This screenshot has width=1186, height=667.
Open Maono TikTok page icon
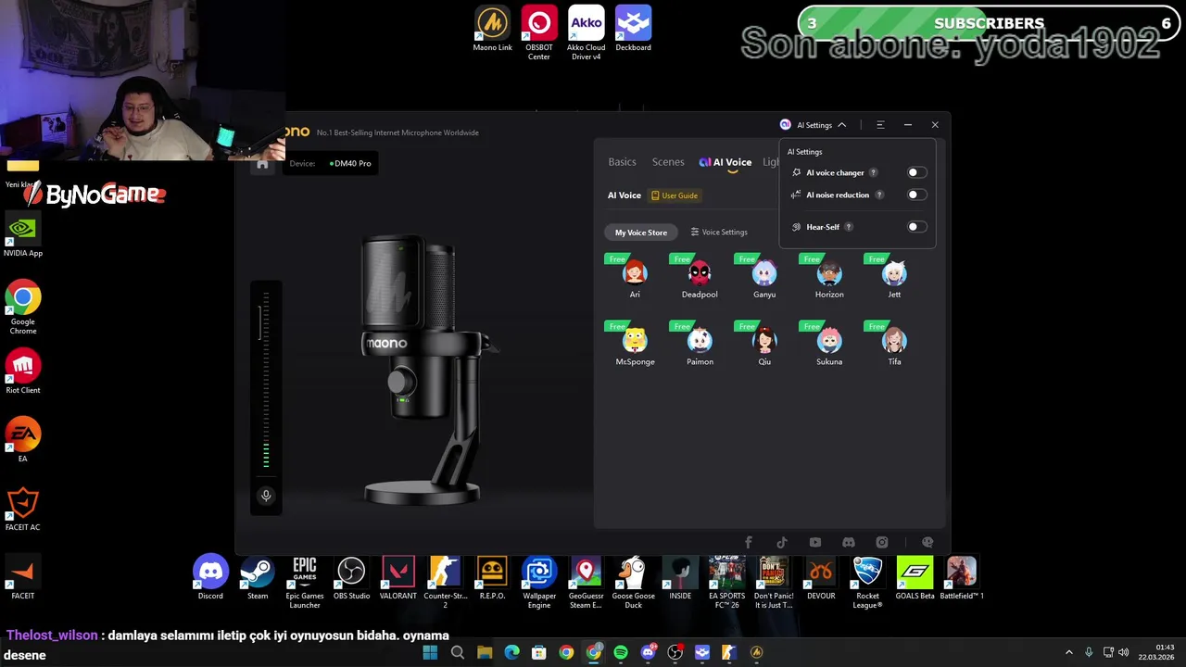click(782, 542)
